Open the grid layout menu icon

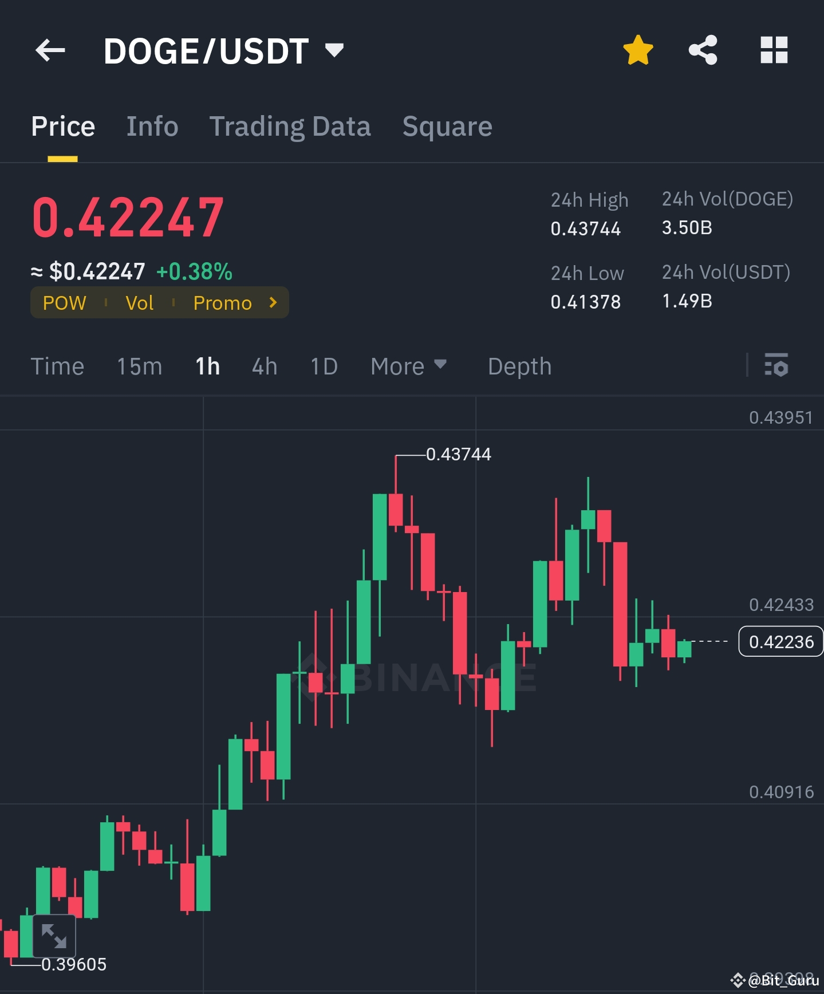[775, 50]
